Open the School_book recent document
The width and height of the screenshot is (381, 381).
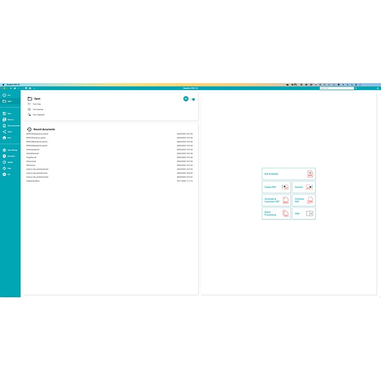click(109, 161)
